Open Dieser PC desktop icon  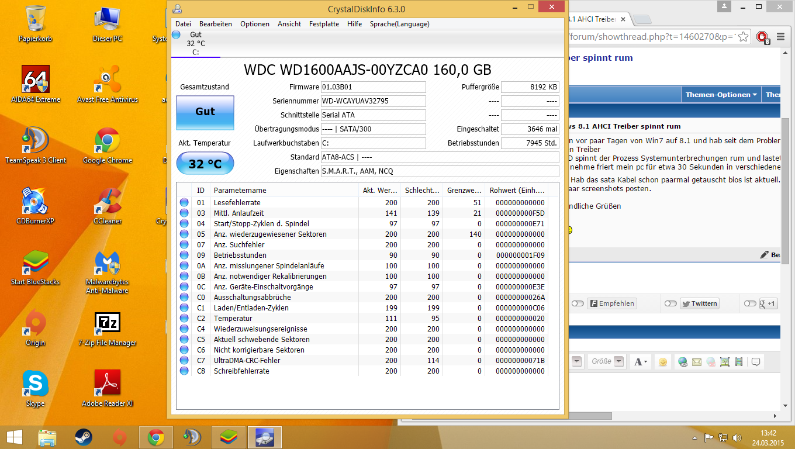click(108, 23)
